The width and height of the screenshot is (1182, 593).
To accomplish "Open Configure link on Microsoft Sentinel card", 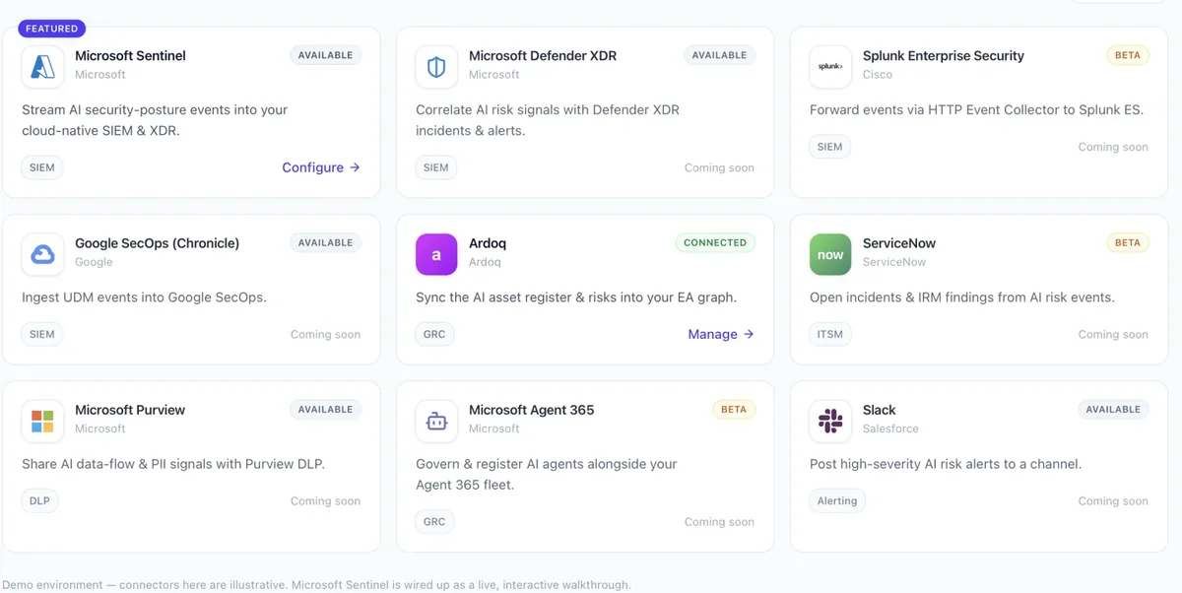I will coord(321,167).
